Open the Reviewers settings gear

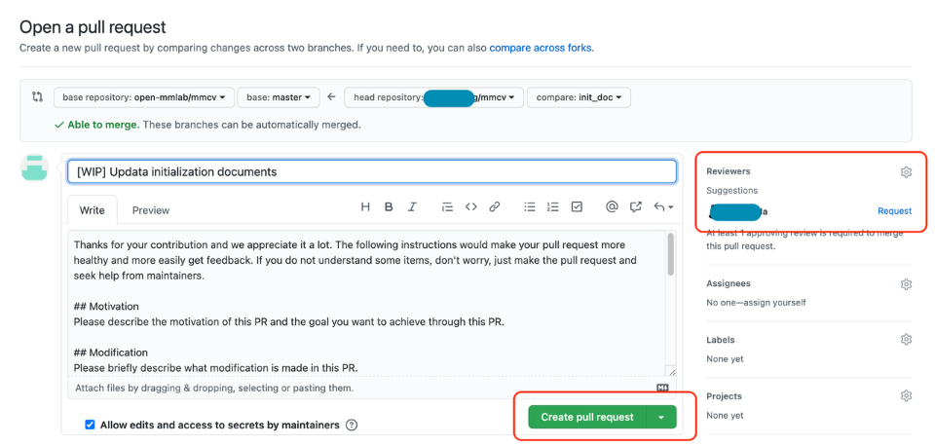click(x=906, y=171)
